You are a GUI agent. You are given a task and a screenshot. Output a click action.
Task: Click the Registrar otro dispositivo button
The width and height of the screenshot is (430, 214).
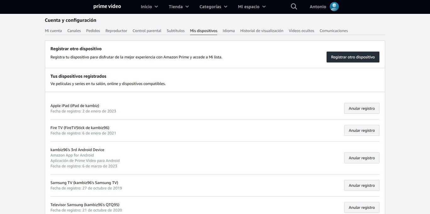click(353, 57)
